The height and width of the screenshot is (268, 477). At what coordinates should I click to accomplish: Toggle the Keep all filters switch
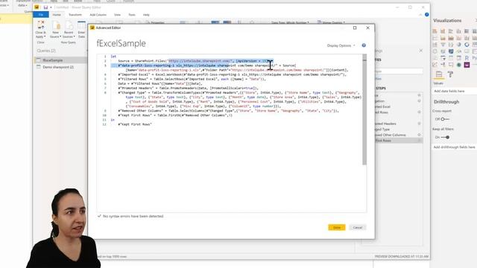click(x=445, y=137)
